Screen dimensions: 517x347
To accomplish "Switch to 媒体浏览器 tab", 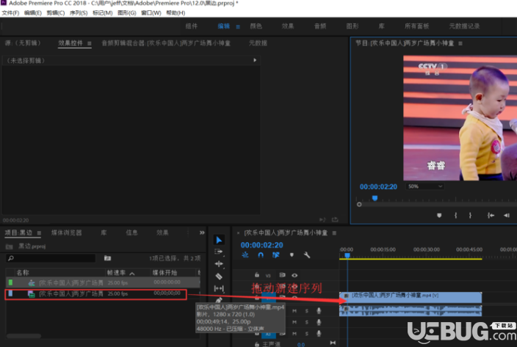I will pyautogui.click(x=66, y=233).
